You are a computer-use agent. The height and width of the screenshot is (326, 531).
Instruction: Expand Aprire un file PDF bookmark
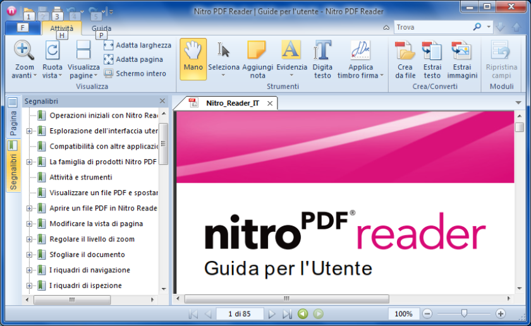tap(30, 208)
